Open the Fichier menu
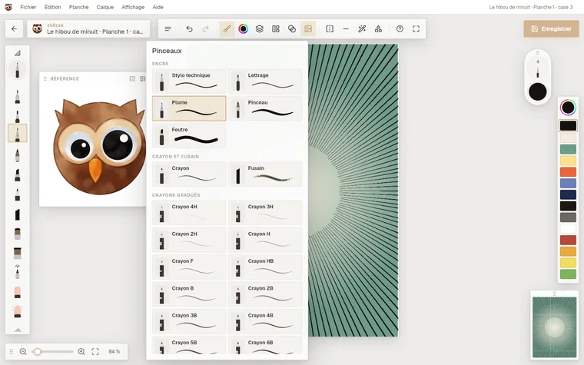 click(28, 7)
